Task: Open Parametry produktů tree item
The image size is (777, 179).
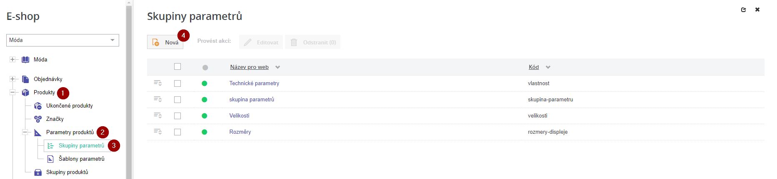Action: pos(70,132)
